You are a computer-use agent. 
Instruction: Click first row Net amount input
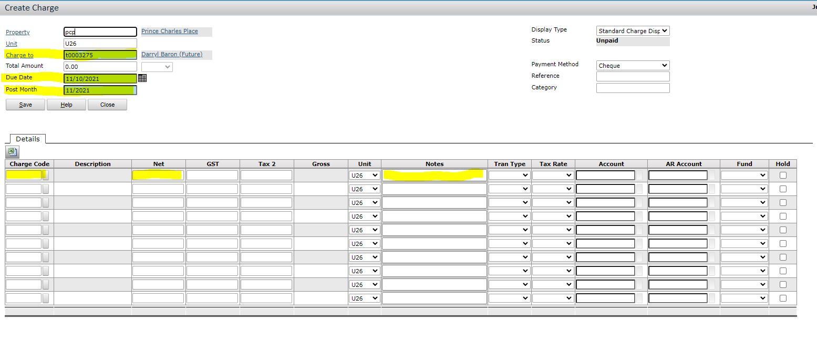click(158, 175)
